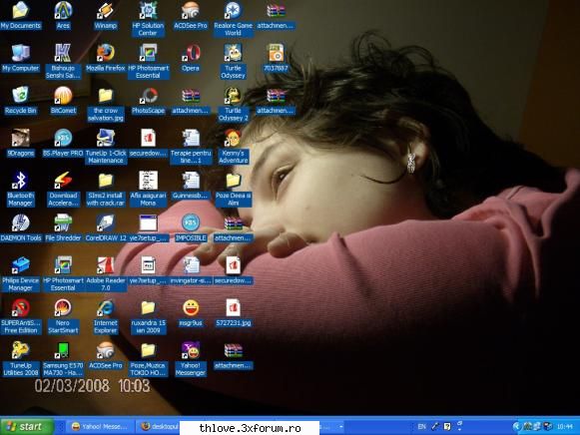Viewport: 580px width, 435px height.
Task: Launch Ares from the desktop
Action: point(63,16)
